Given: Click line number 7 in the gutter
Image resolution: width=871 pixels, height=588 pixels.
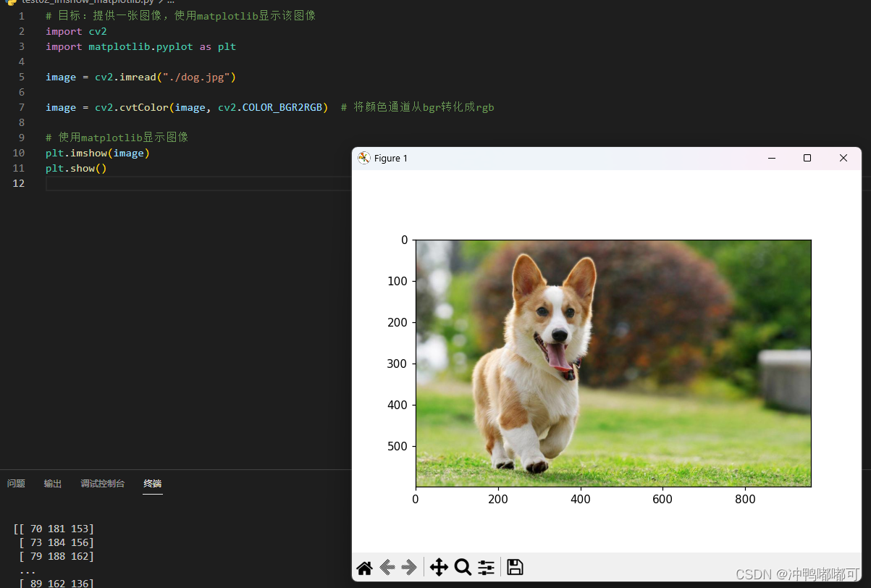Looking at the screenshot, I should 22,107.
